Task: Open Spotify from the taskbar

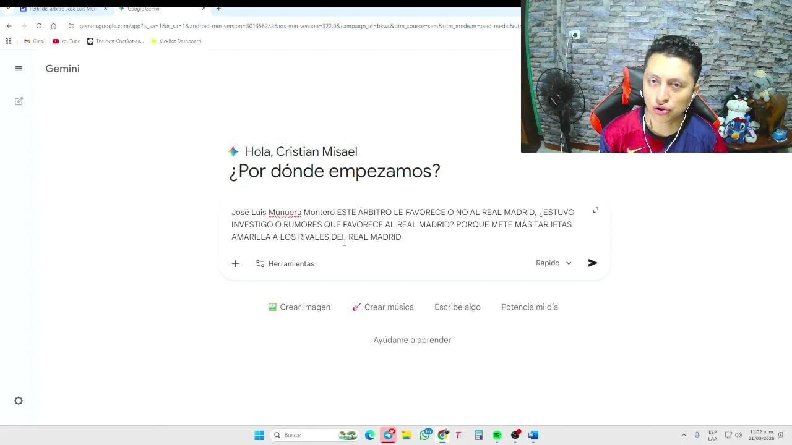Action: click(x=497, y=435)
